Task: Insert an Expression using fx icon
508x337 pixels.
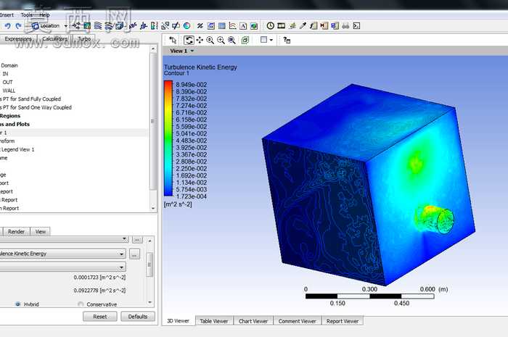Action: (211, 26)
